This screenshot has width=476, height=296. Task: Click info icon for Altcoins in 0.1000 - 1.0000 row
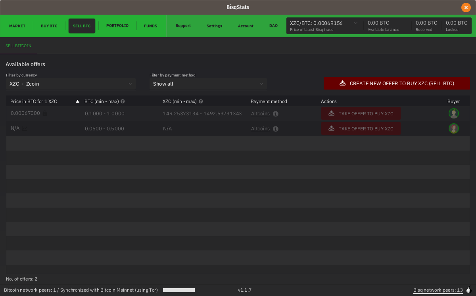[x=276, y=114]
